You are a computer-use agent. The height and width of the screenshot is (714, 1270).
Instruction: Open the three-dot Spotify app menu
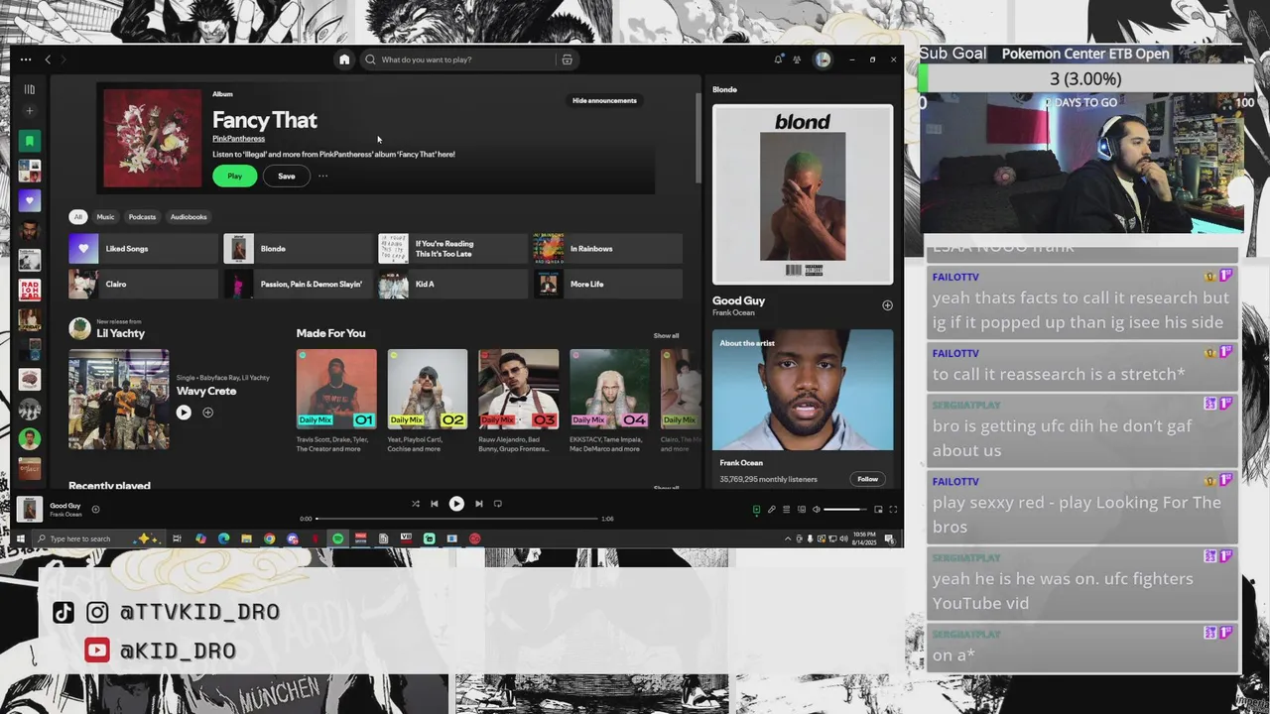tap(25, 59)
